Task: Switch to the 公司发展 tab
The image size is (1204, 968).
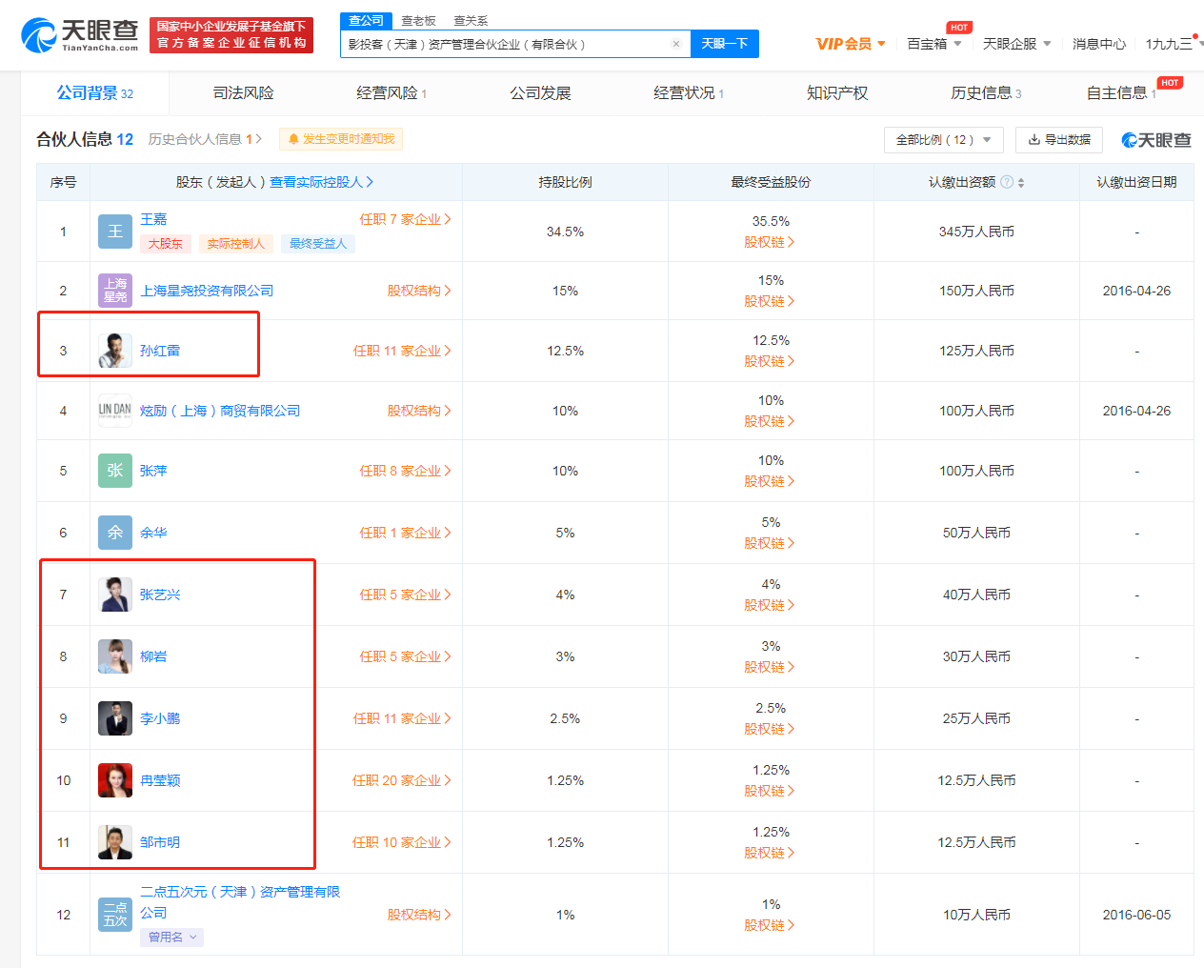Action: point(540,93)
